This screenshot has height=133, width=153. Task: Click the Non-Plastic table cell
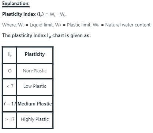[35, 71]
